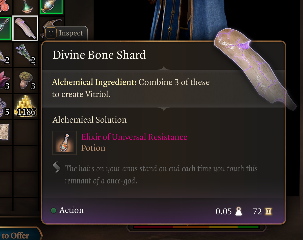Select the pink flower petal item with count 3
The width and height of the screenshot is (303, 240).
tap(6, 81)
